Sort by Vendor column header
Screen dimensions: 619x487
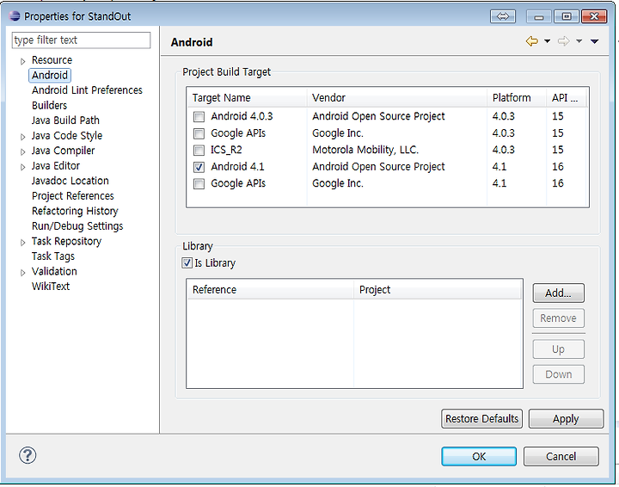point(396,97)
